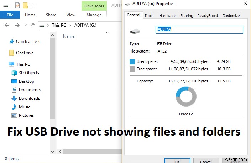Switch to the Tools tab in Properties

click(149, 16)
